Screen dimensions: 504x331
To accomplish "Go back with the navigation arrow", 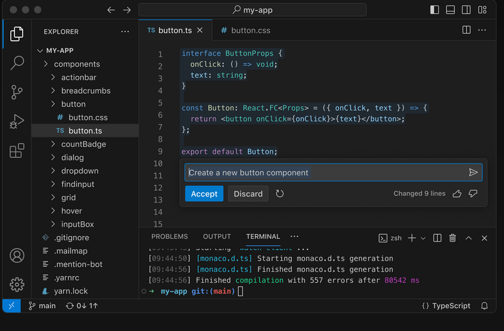I will [x=111, y=10].
